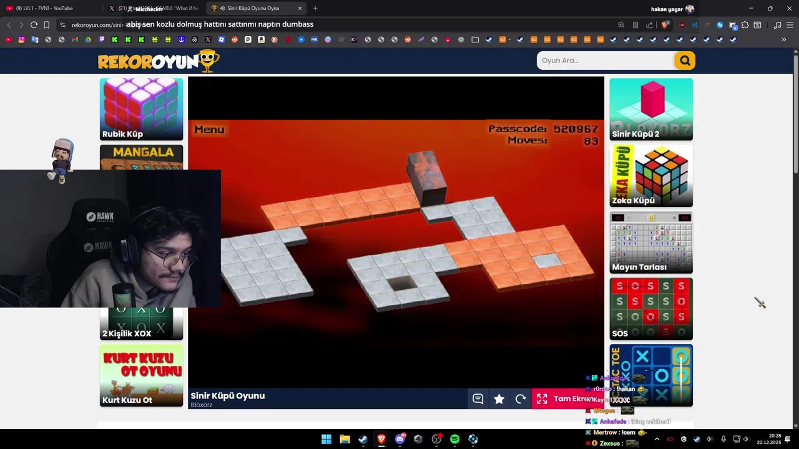799x449 pixels.
Task: Open the browser hamburger menu
Action: coord(790,25)
